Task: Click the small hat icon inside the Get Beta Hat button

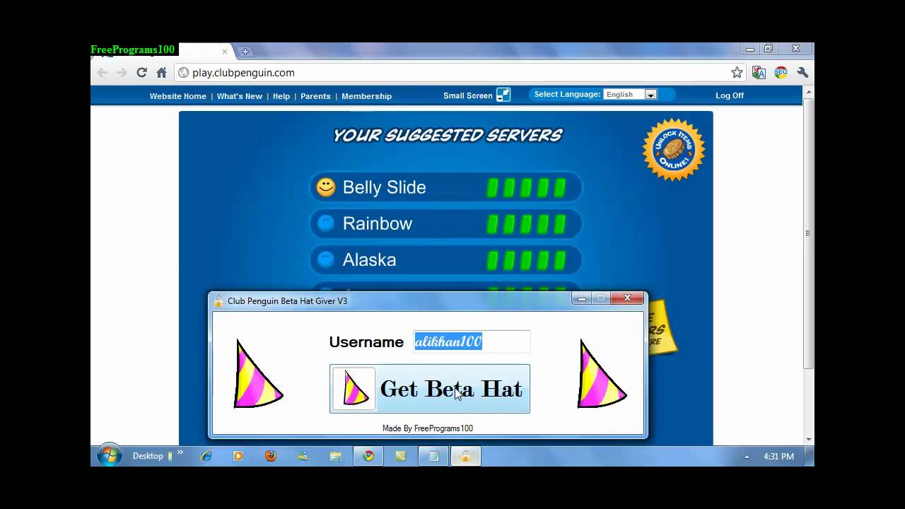Action: pyautogui.click(x=354, y=389)
